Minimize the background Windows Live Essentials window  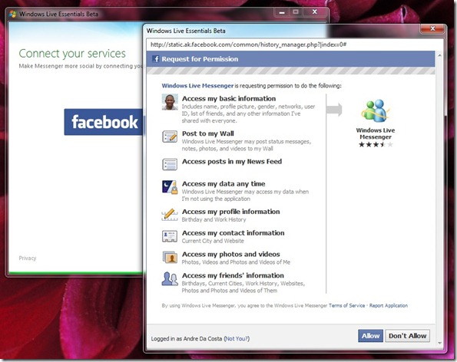pos(282,12)
